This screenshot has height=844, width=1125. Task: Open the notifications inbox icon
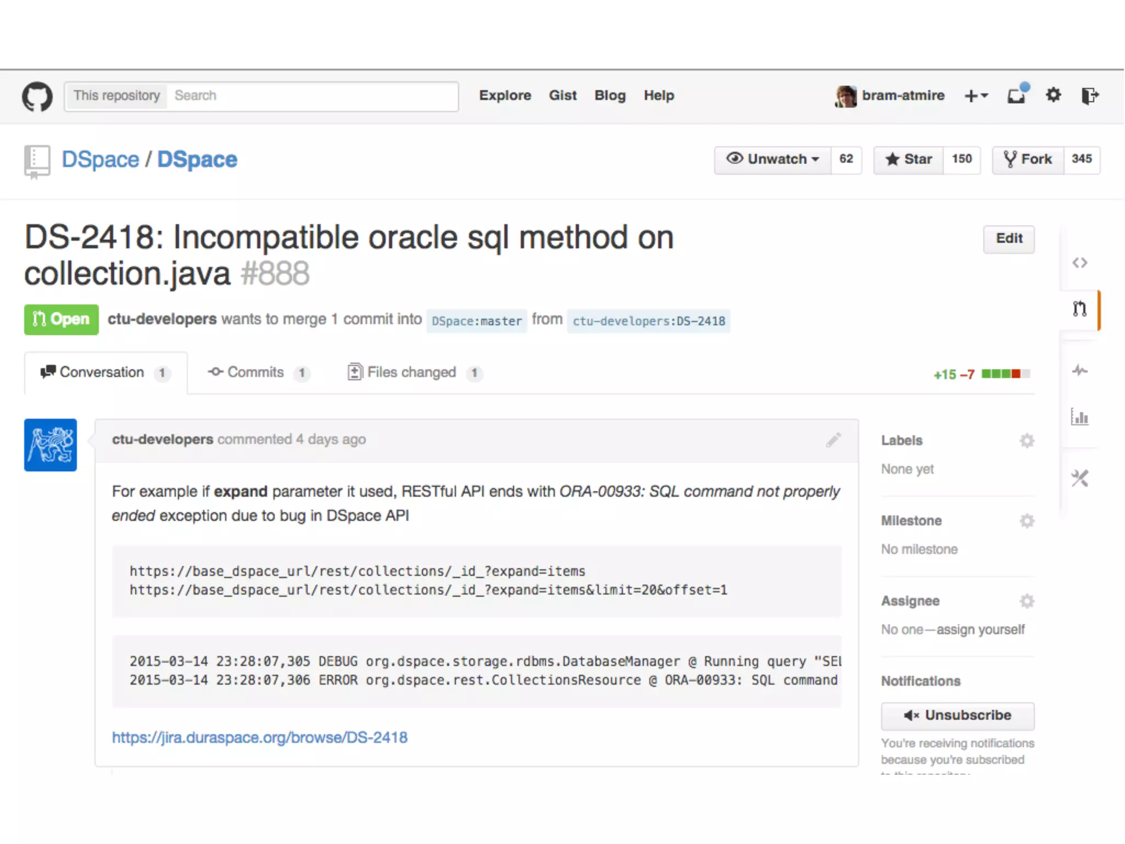point(1017,96)
